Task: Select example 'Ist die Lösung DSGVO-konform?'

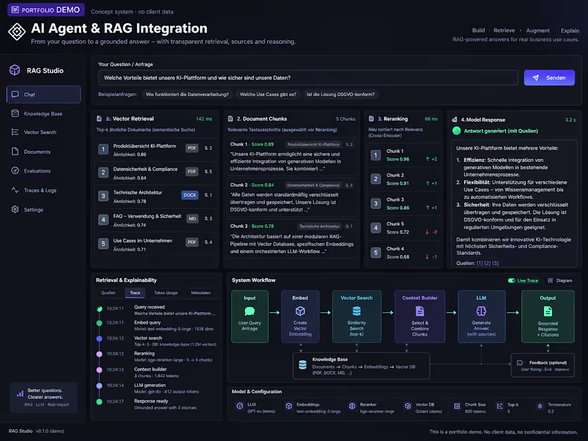Action: 341,95
